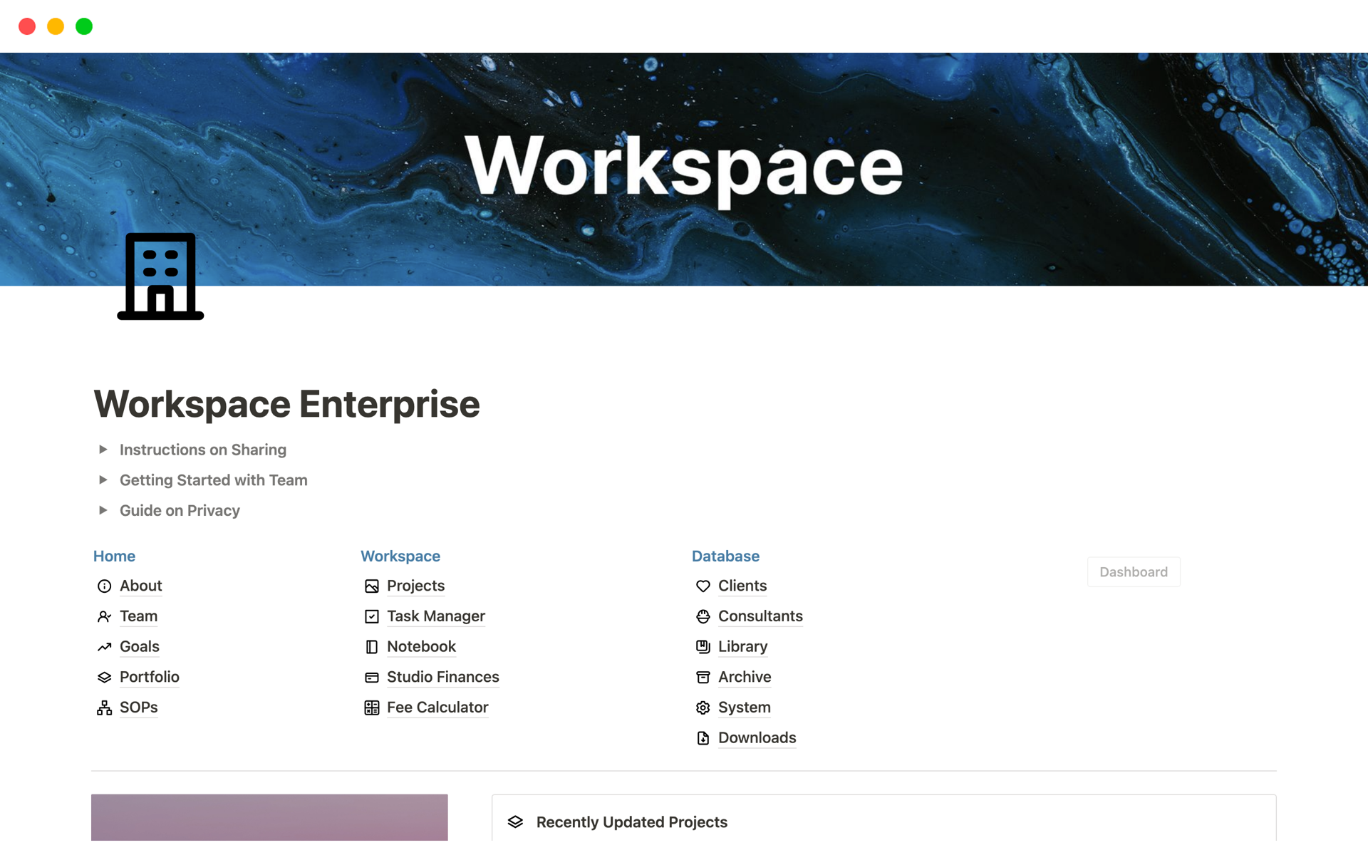Click the building page icon

(160, 276)
